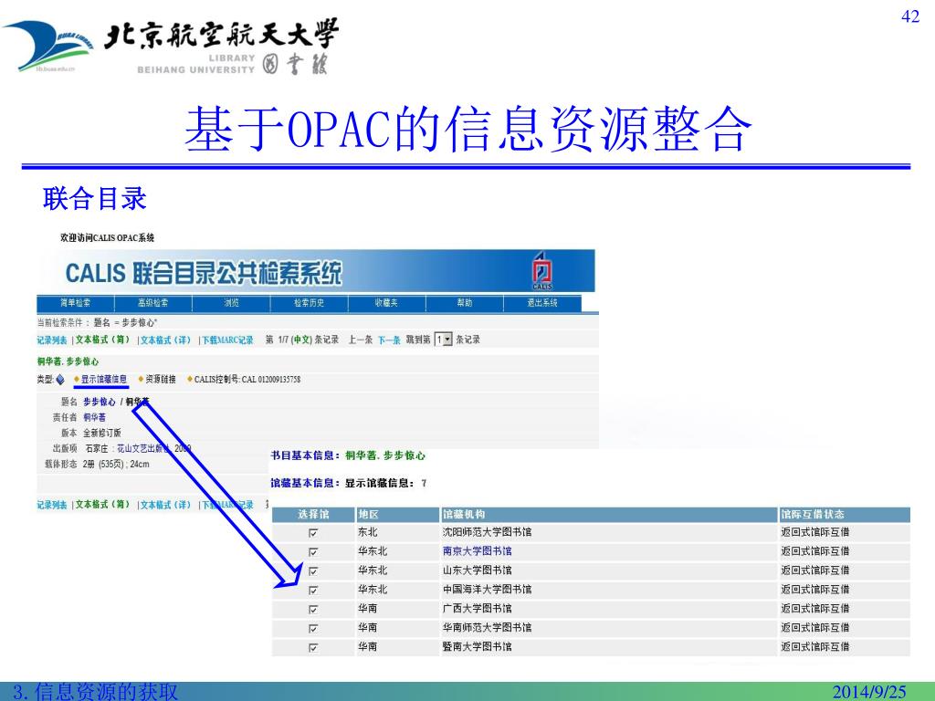Click CALIS控制号 CAL 012009135758 text
This screenshot has width=935, height=701.
(247, 379)
